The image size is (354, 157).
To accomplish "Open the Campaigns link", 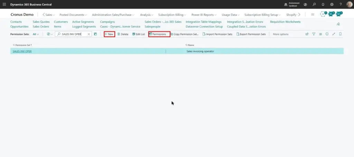I will coord(108,22).
